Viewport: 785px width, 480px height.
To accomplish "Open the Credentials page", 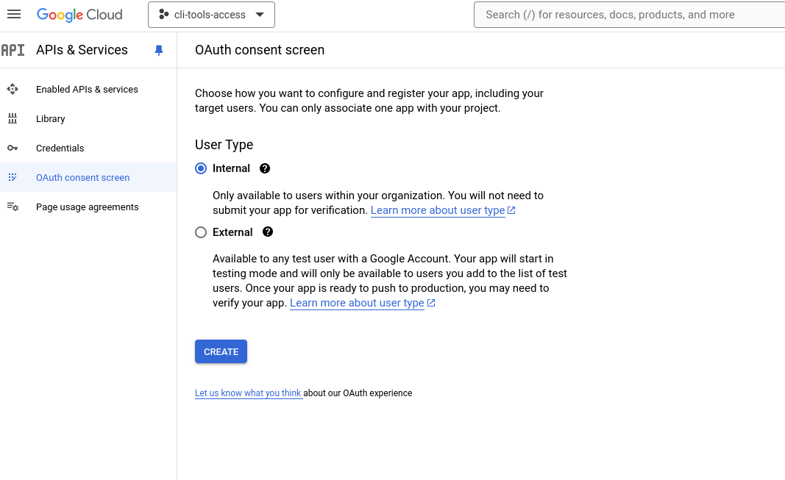I will click(x=60, y=148).
